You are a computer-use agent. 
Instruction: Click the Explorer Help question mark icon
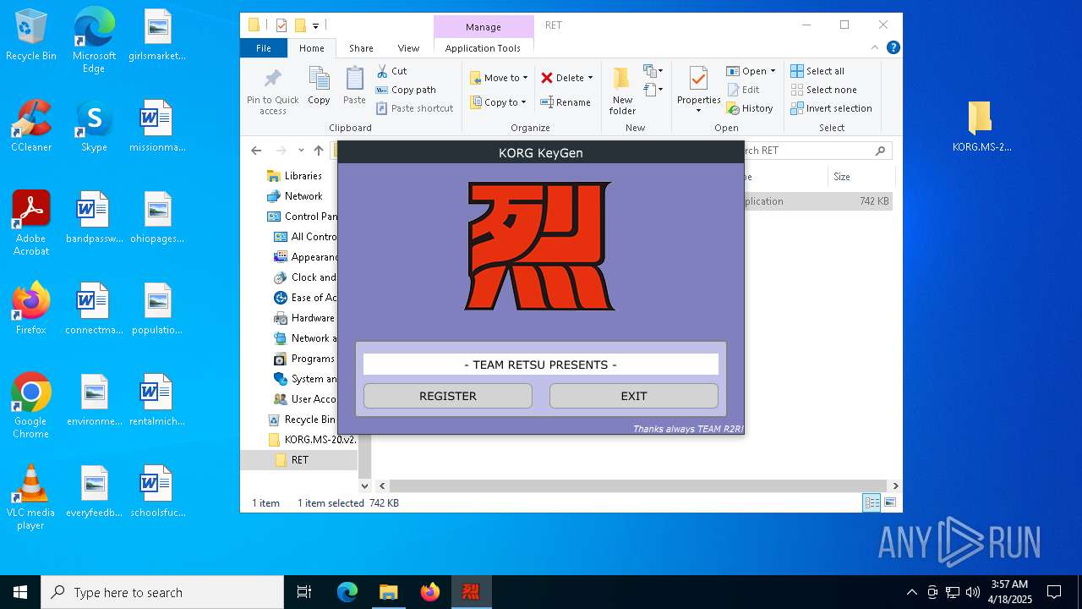tap(893, 48)
